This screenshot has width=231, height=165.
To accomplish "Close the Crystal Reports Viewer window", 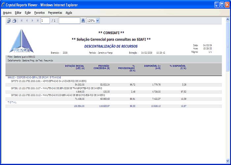I will (x=227, y=5).
